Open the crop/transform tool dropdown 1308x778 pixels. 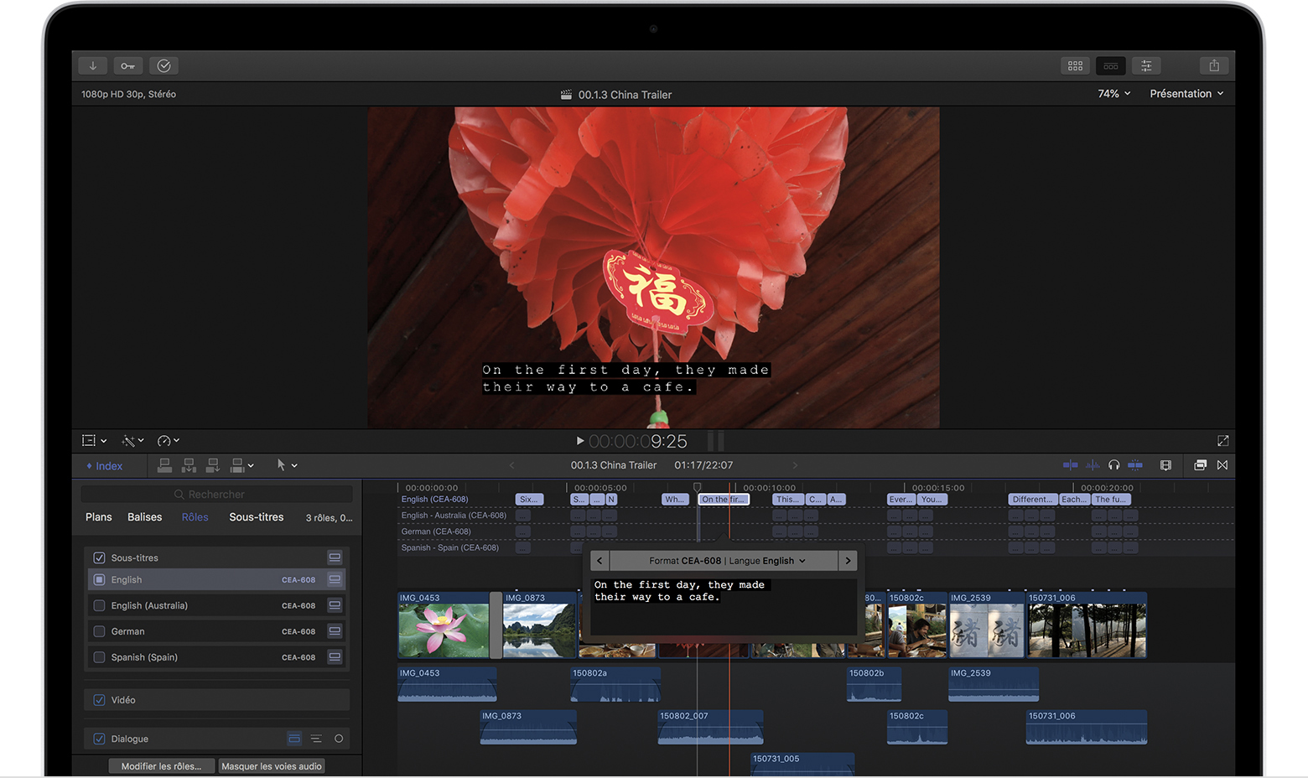coord(94,440)
